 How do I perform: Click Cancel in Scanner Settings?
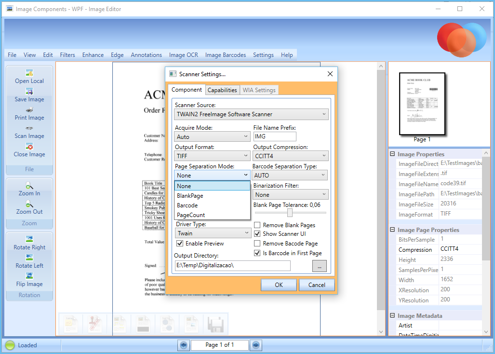(x=317, y=285)
